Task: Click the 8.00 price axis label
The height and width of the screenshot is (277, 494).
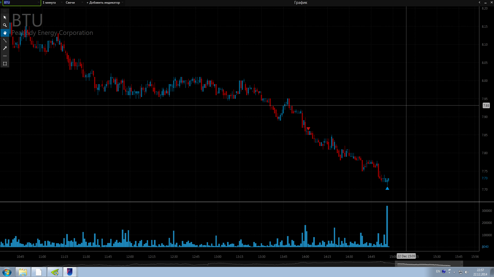Action: (485, 81)
